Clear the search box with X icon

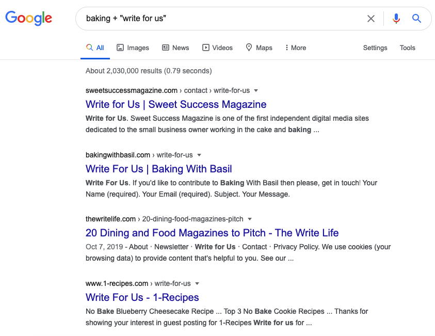pyautogui.click(x=371, y=19)
